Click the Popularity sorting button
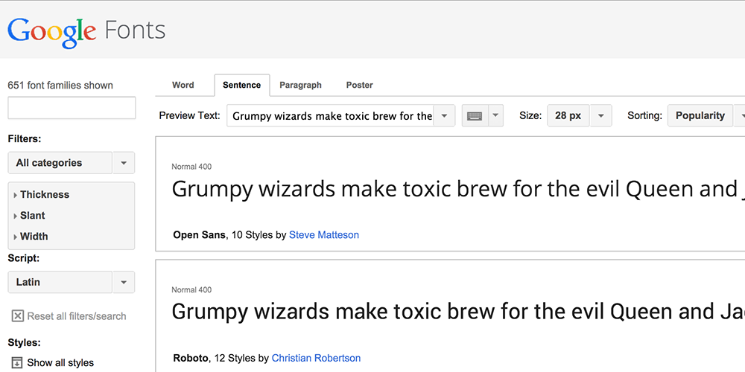This screenshot has width=745, height=372. pyautogui.click(x=700, y=116)
